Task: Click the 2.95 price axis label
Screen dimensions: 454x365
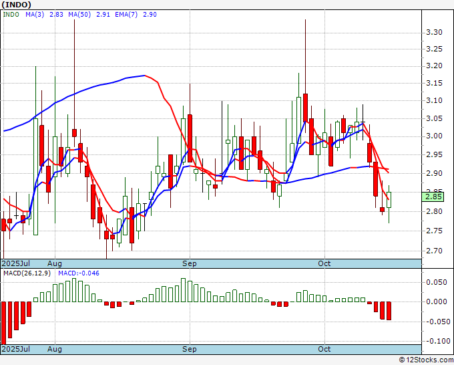Action: pyautogui.click(x=435, y=154)
